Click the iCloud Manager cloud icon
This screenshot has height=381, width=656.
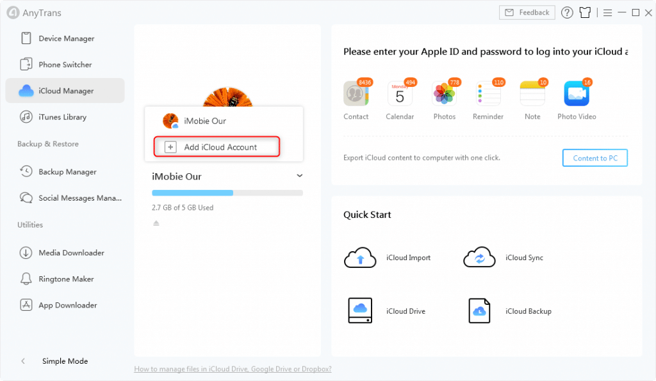26,91
